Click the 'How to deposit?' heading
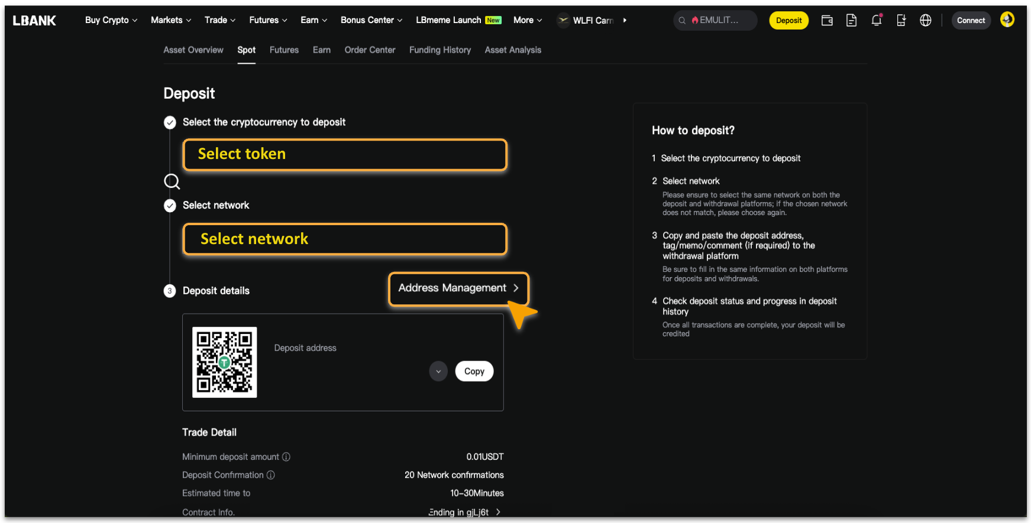Image resolution: width=1031 pixels, height=523 pixels. pos(693,131)
